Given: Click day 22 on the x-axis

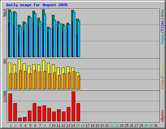Looking at the screenshot, I should (x=112, y=125).
